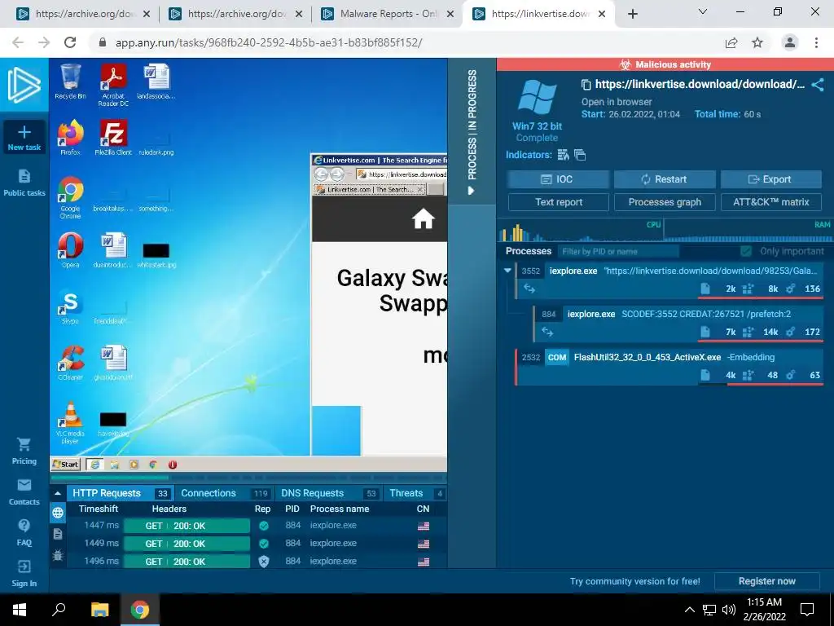This screenshot has width=834, height=626.
Task: Open Firefox shortcut in the sandbox desktop
Action: click(70, 137)
